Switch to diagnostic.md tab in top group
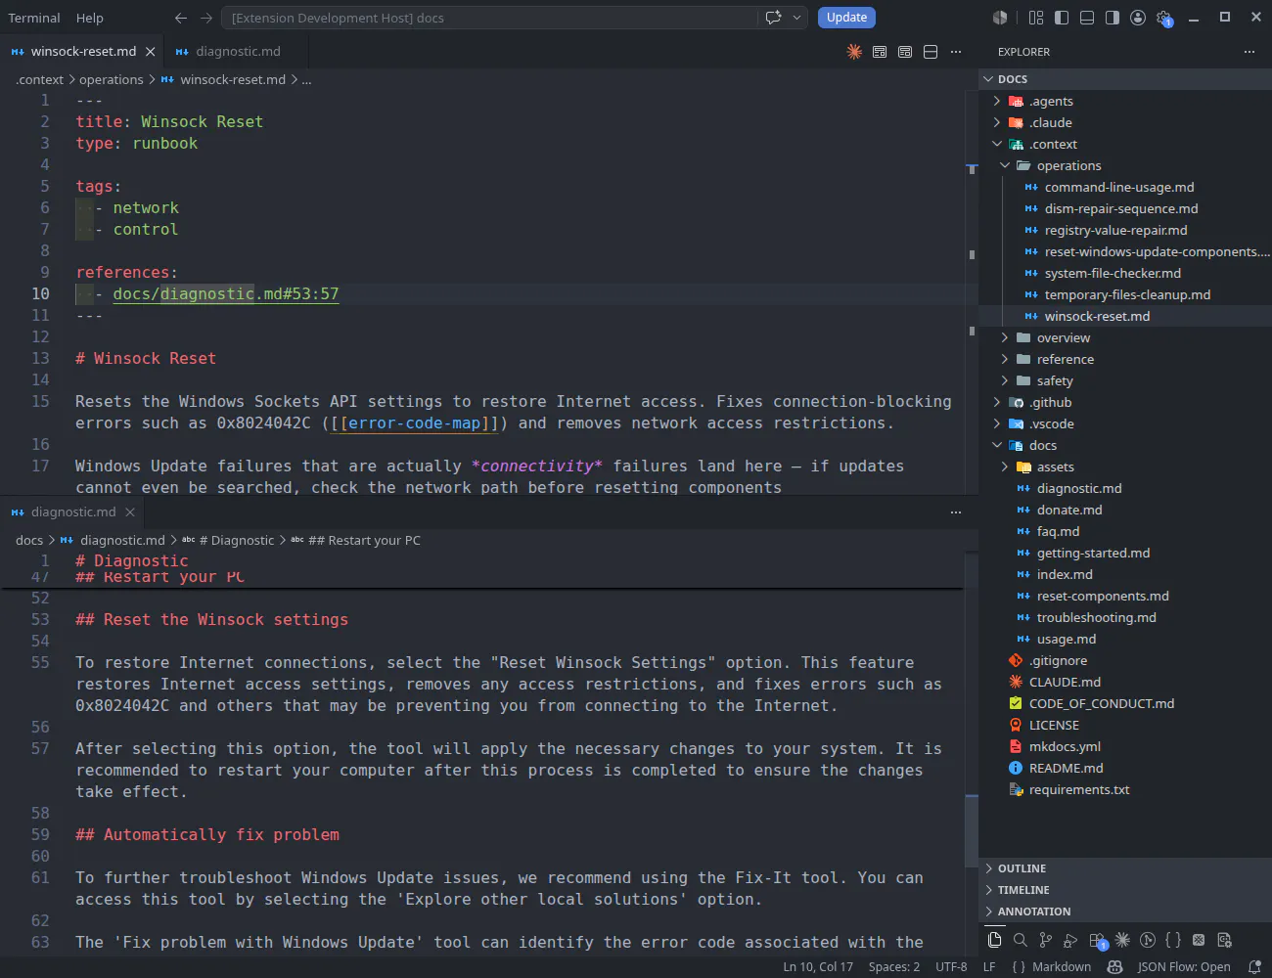1272x978 pixels. (238, 51)
